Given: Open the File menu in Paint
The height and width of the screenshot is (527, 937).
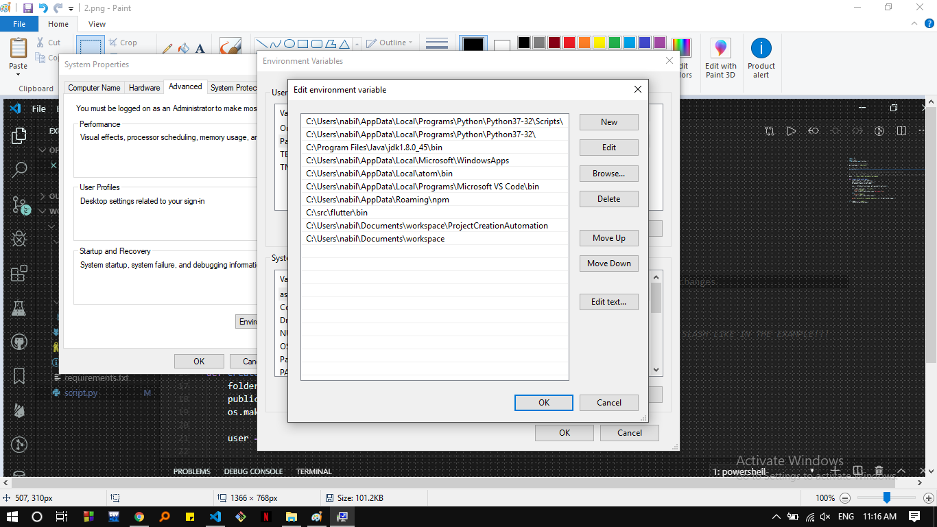Looking at the screenshot, I should 19,24.
